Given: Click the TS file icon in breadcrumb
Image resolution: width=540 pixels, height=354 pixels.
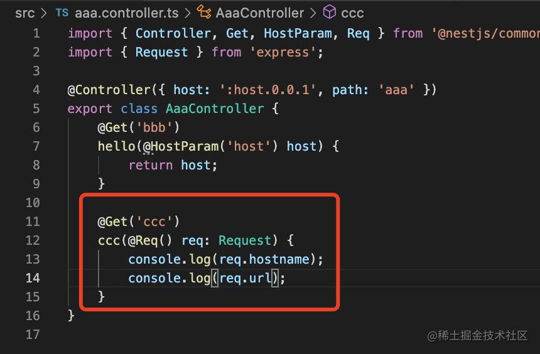Looking at the screenshot, I should click(62, 13).
